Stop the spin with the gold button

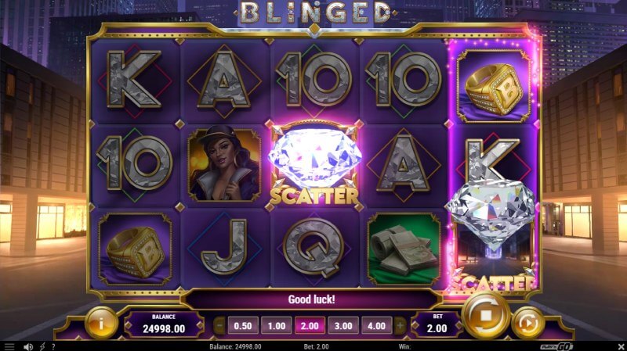[x=485, y=315]
